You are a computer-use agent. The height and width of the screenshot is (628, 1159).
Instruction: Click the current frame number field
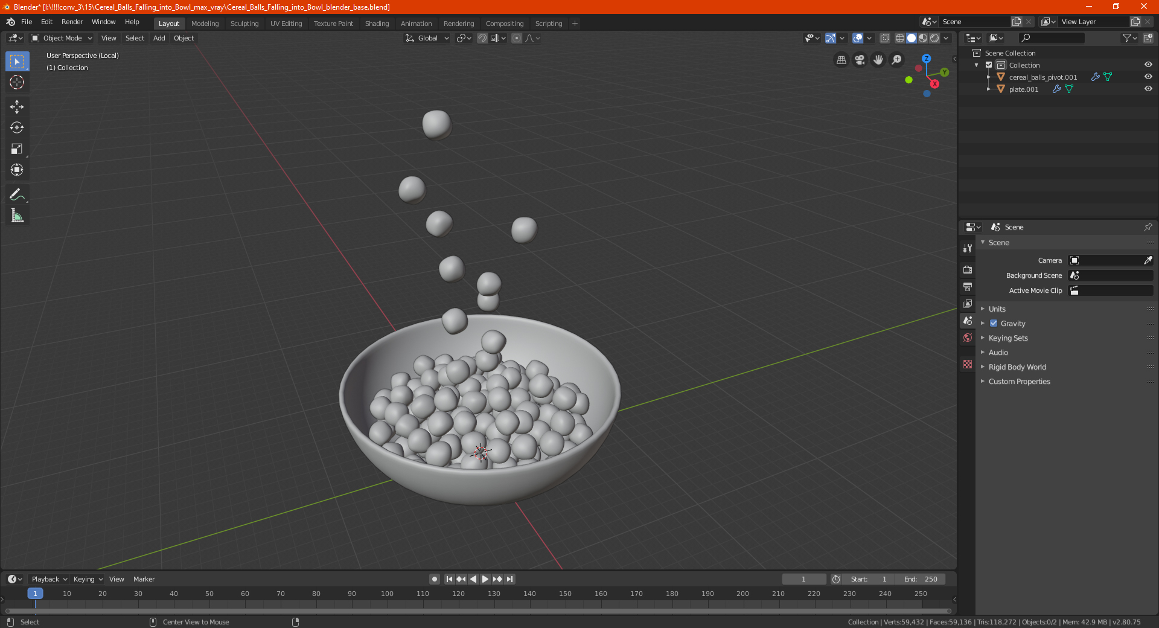[803, 579]
